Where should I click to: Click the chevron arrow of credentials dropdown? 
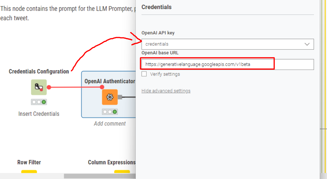tap(307, 44)
